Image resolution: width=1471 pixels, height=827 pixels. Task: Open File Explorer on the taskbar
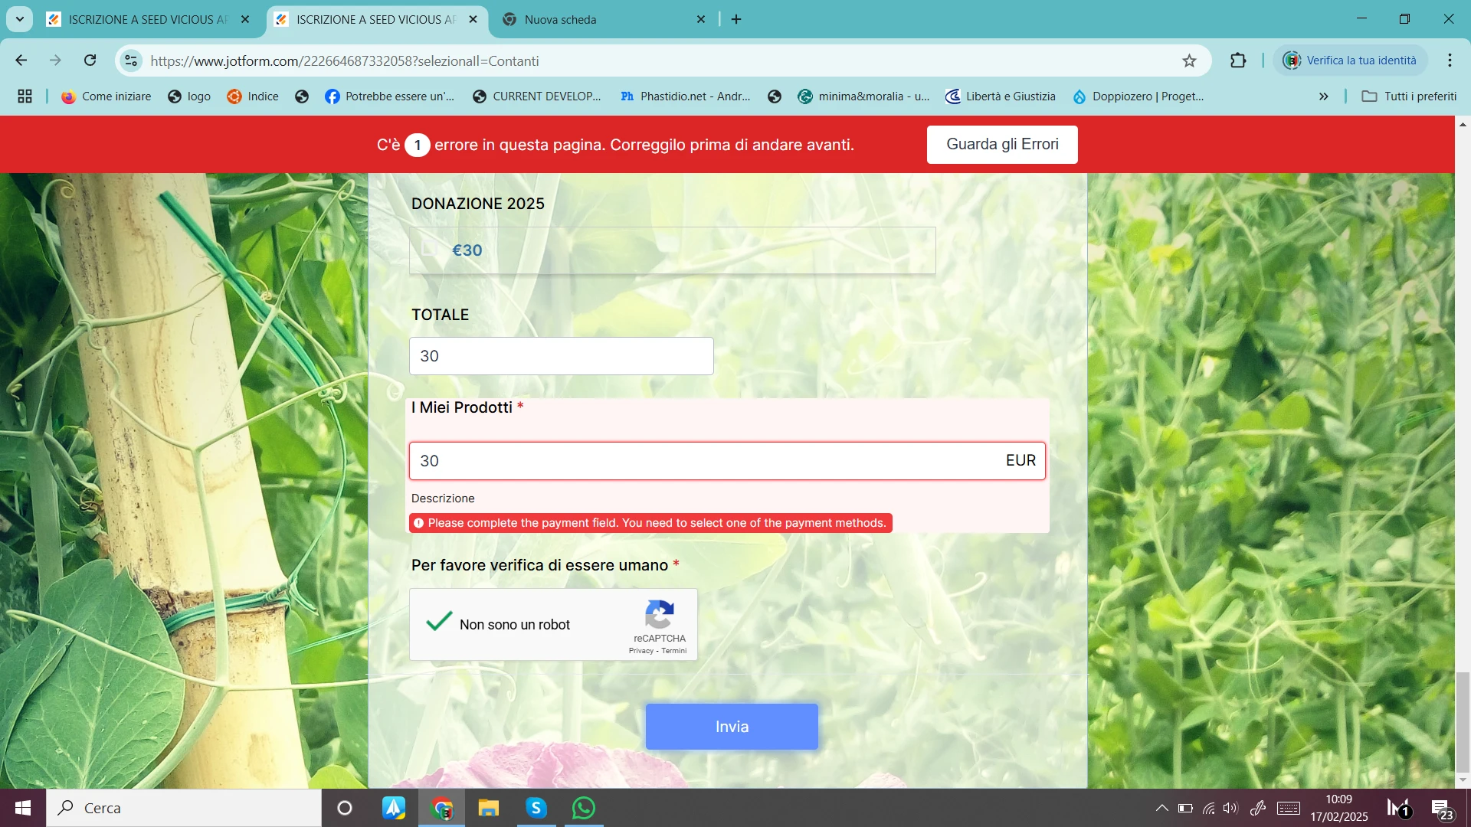point(488,808)
